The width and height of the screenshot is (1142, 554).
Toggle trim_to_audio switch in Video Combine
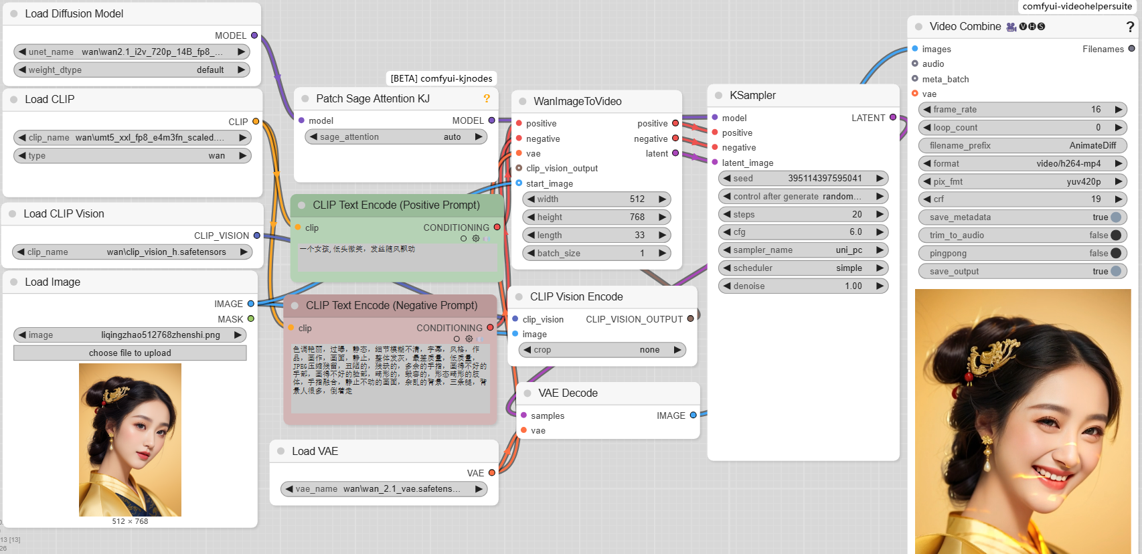pos(1116,235)
